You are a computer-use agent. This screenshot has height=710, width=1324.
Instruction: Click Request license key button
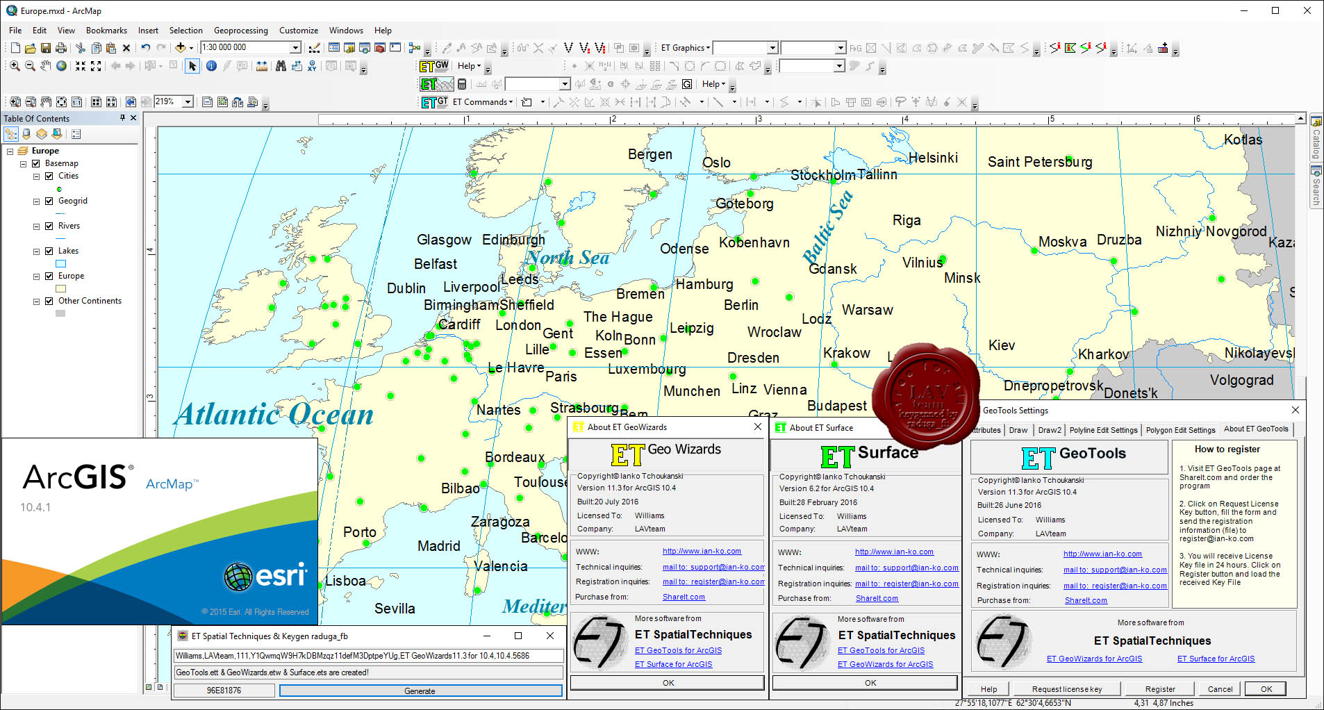1066,689
